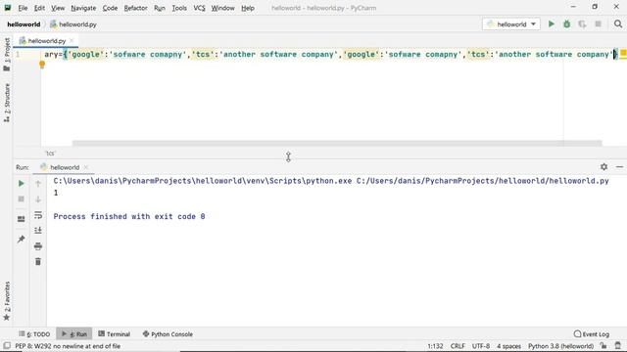Screen dimensions: 627x352
Task: Open the File menu
Action: [23, 8]
